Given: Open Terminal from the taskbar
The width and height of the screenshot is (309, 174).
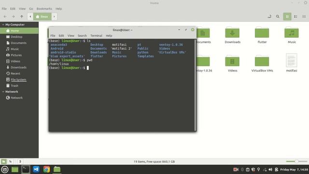Looking at the screenshot, I should (26, 170).
